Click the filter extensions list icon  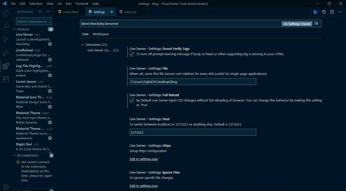(40, 12)
